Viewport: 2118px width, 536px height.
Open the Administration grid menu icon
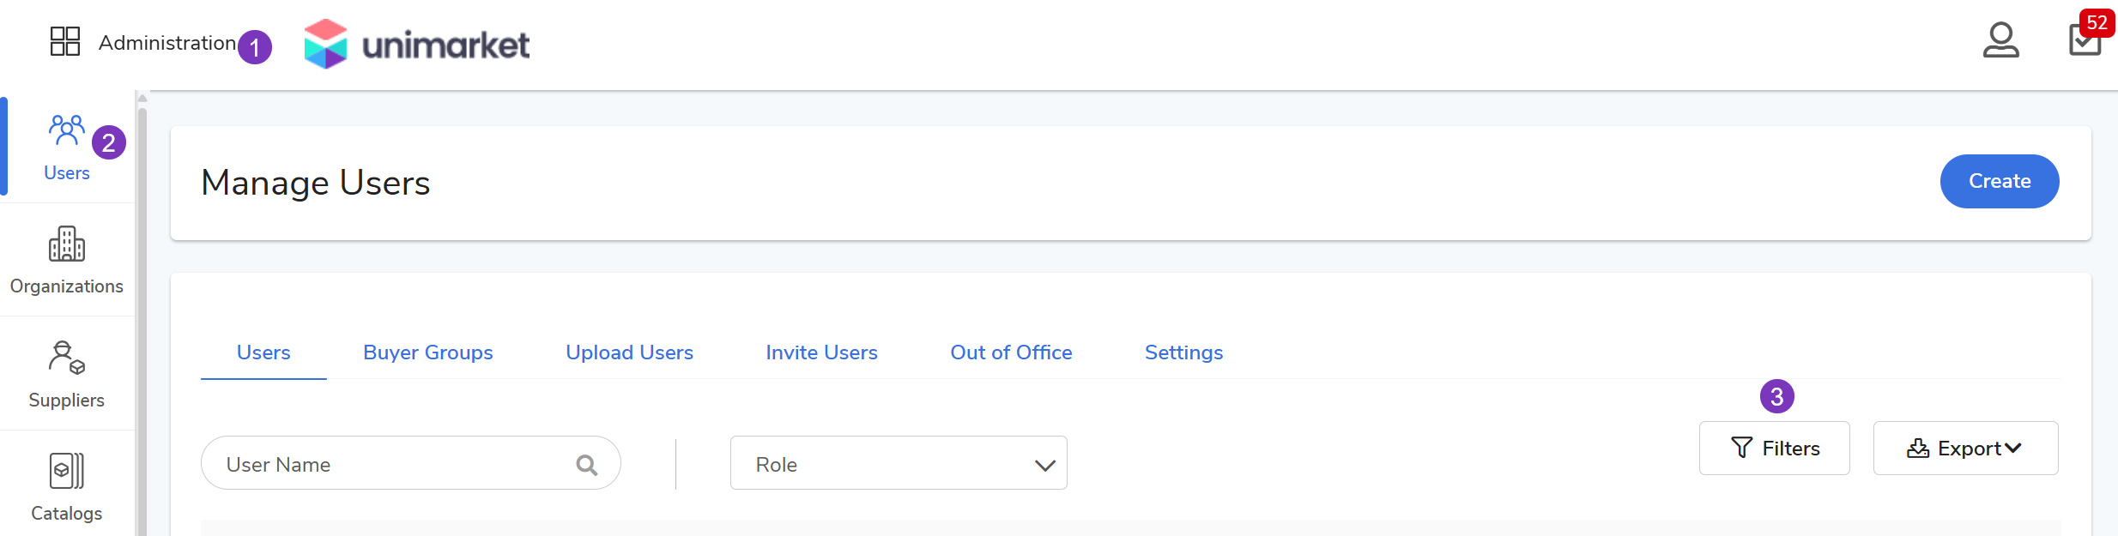click(x=65, y=41)
